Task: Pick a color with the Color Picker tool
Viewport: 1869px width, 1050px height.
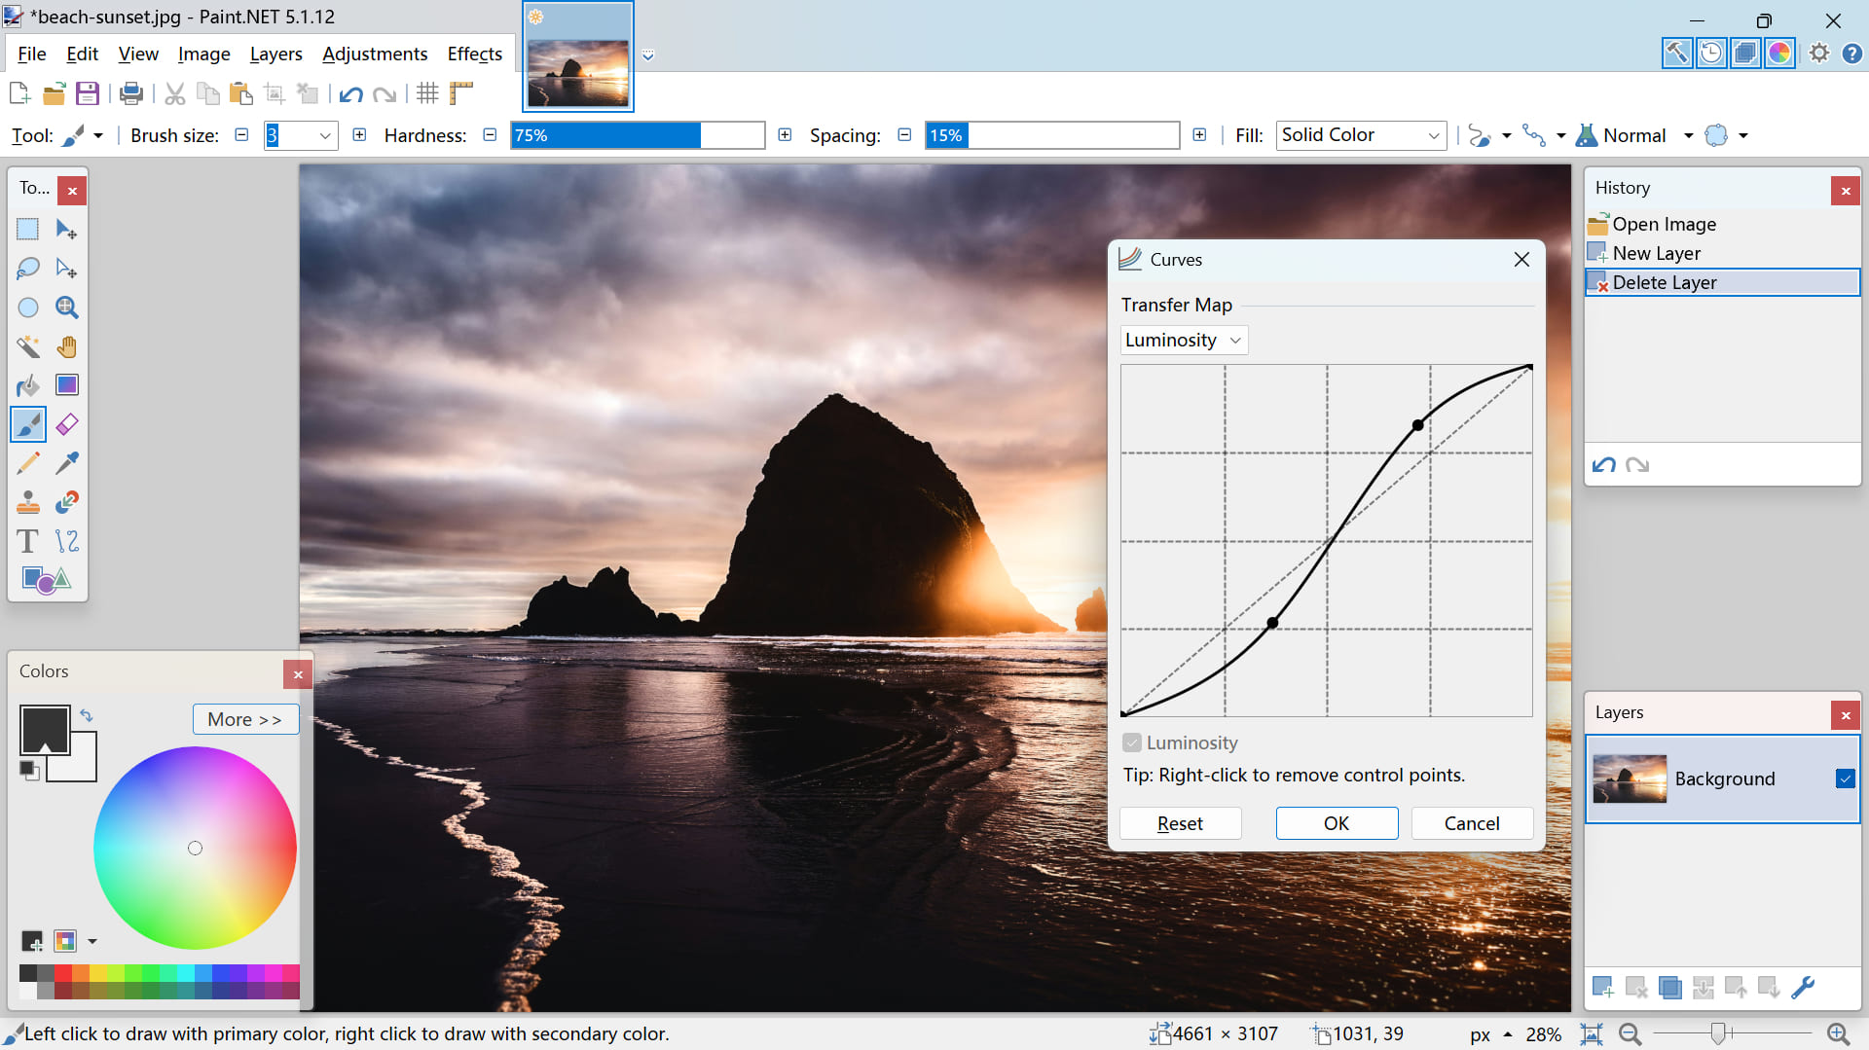Action: pos(66,462)
